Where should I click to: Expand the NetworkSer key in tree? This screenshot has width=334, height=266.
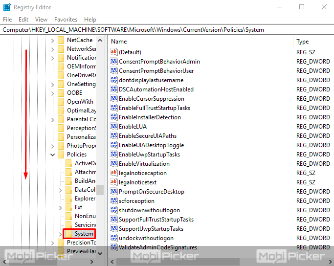[x=53, y=49]
